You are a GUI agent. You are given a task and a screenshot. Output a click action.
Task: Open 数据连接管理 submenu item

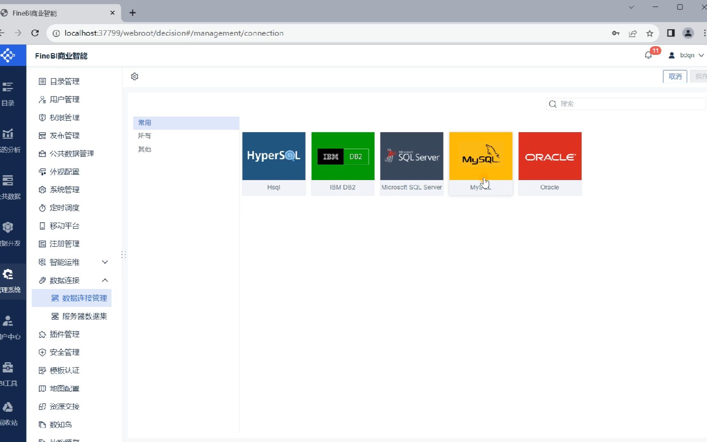(x=72, y=298)
